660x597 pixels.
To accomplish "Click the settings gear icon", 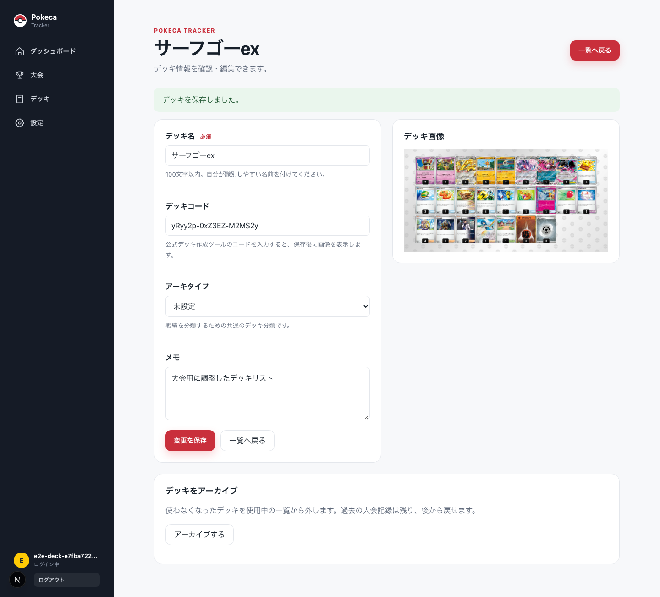I will pyautogui.click(x=20, y=123).
